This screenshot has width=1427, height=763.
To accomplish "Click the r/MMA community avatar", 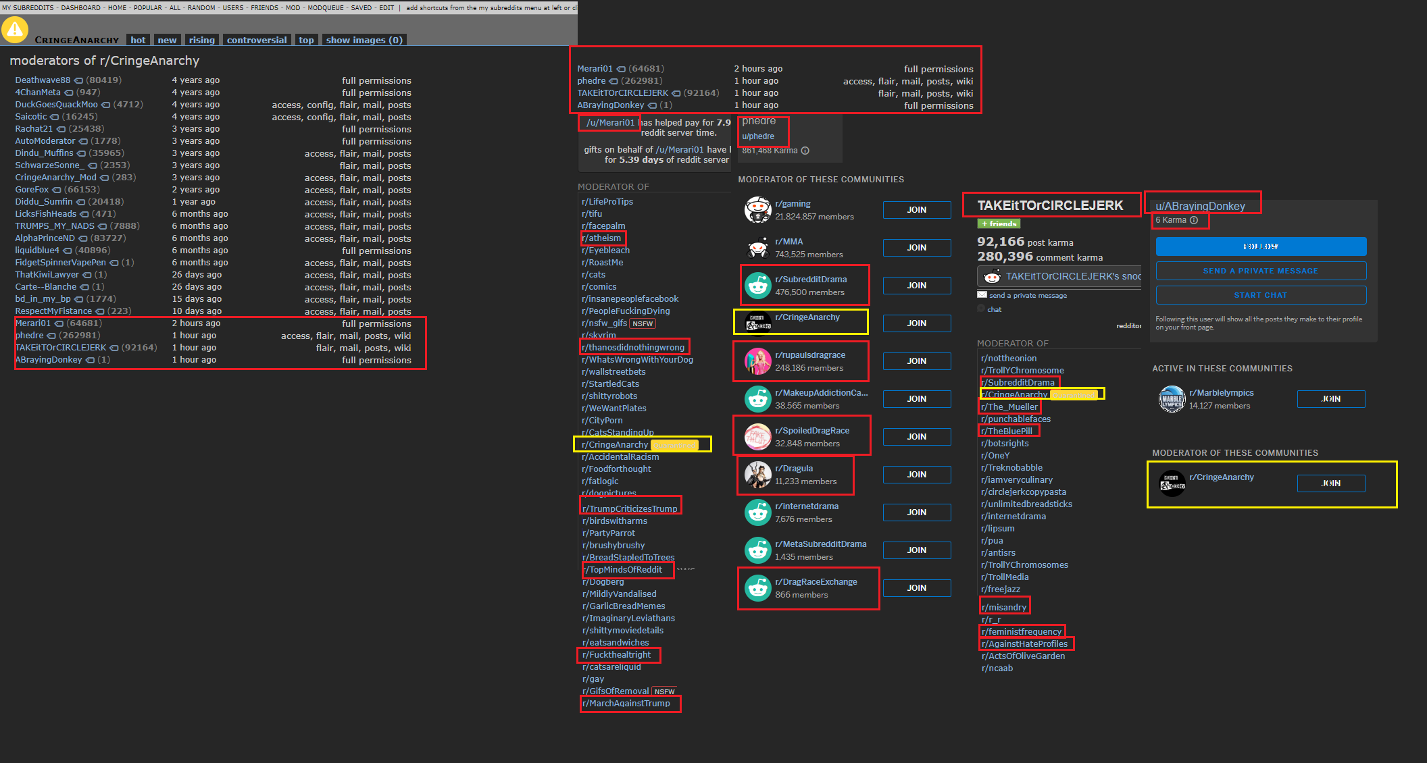I will (x=757, y=248).
